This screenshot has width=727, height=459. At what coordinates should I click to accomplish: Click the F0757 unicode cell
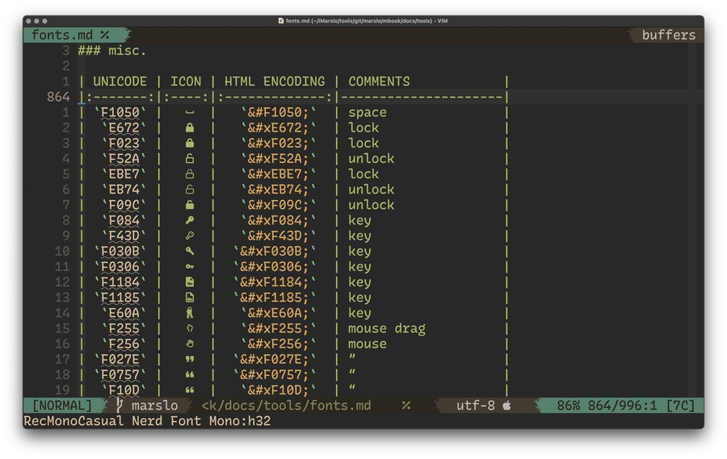[120, 374]
